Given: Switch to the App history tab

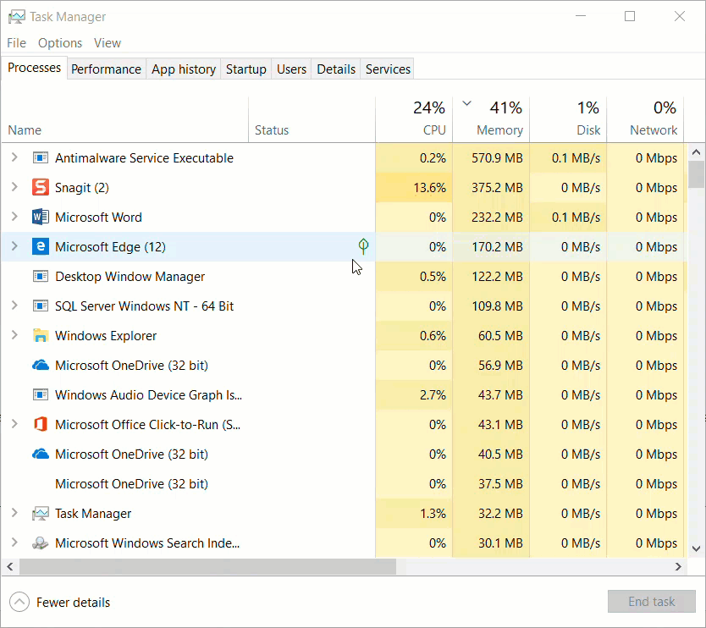Looking at the screenshot, I should [x=184, y=69].
